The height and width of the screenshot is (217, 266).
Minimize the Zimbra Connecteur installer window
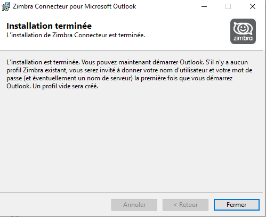(204, 6)
